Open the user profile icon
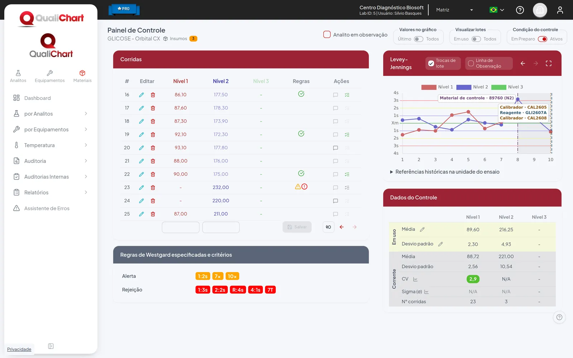This screenshot has width=573, height=358. click(560, 10)
